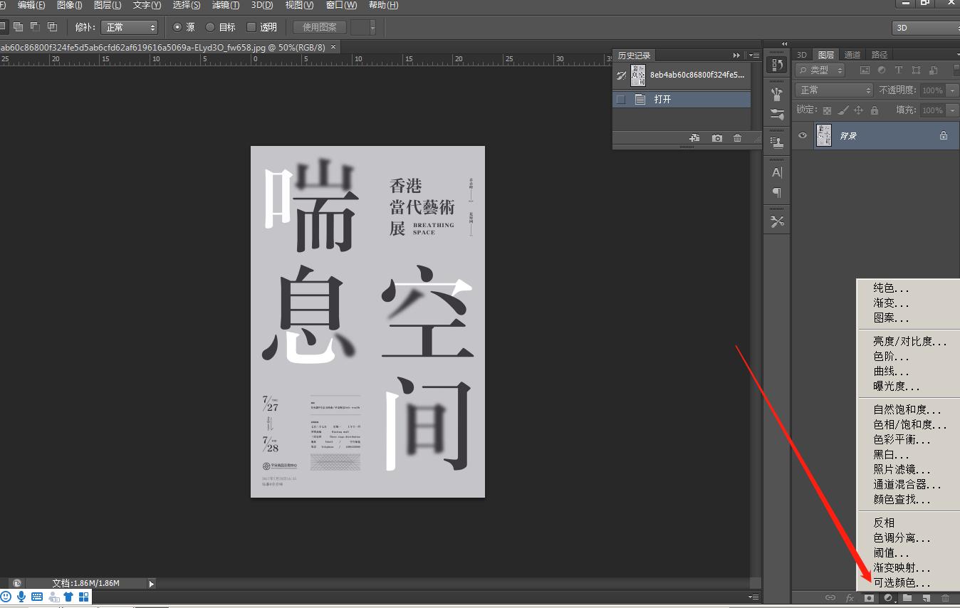This screenshot has height=608, width=960.
Task: Open the Brush presets panel icon
Action: [x=777, y=93]
